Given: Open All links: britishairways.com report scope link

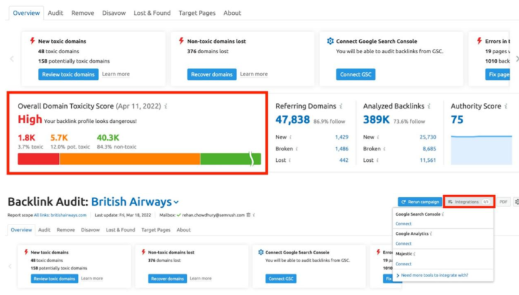Looking at the screenshot, I should point(60,215).
